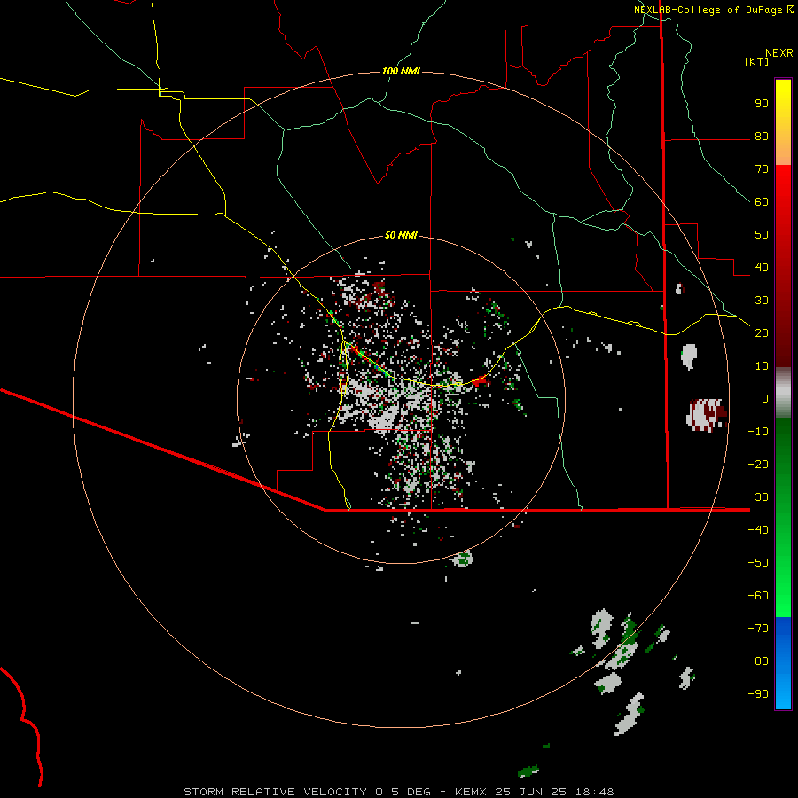Viewport: 798px width, 798px height.
Task: Click the positive 20 scale value
Action: click(762, 333)
